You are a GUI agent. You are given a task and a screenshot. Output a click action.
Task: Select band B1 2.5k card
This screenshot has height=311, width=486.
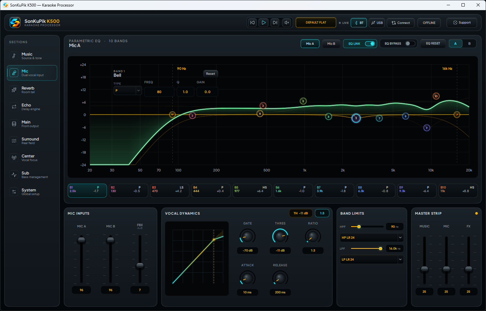(87, 190)
